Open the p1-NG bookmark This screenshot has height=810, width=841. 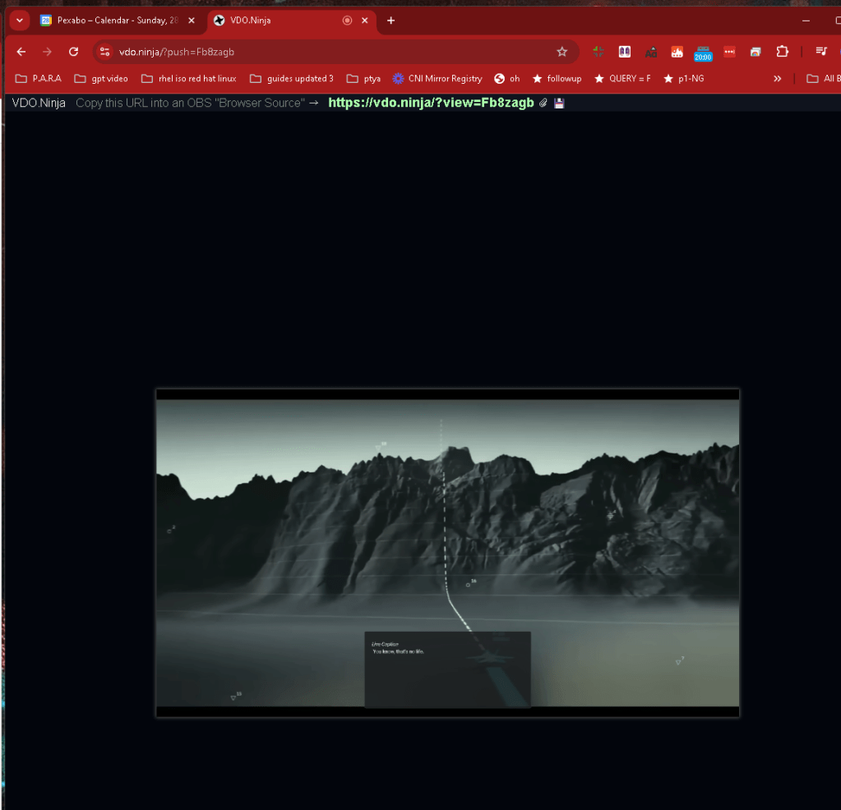(x=684, y=79)
